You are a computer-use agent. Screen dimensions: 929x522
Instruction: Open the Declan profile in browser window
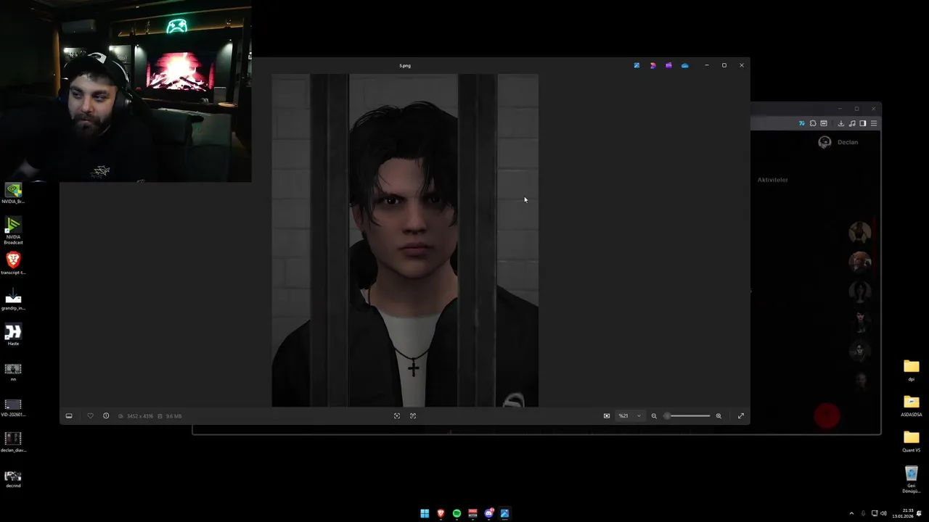click(x=838, y=142)
